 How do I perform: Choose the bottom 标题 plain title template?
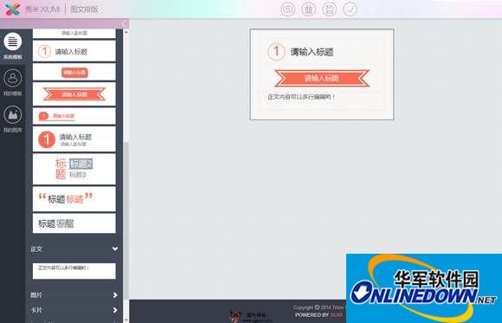click(x=74, y=223)
